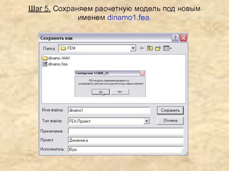
Task: Click the Исполнитель field containing Юра
Action: point(126,149)
